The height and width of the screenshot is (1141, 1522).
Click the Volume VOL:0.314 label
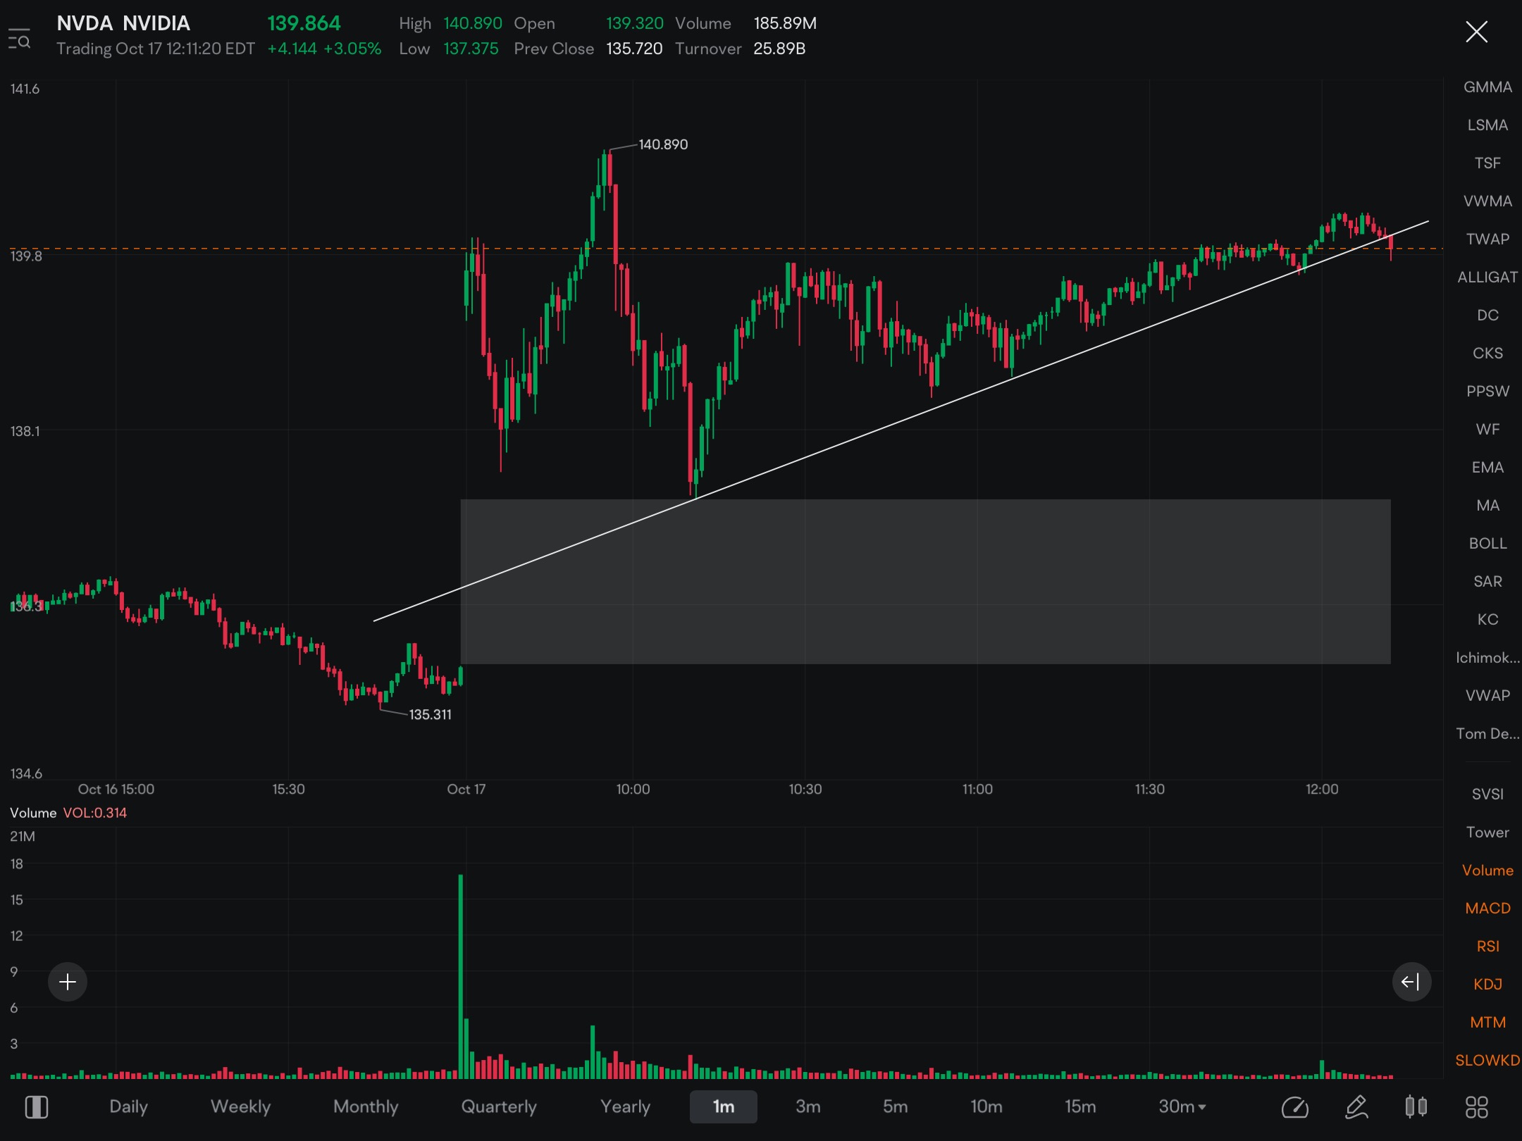tap(68, 813)
